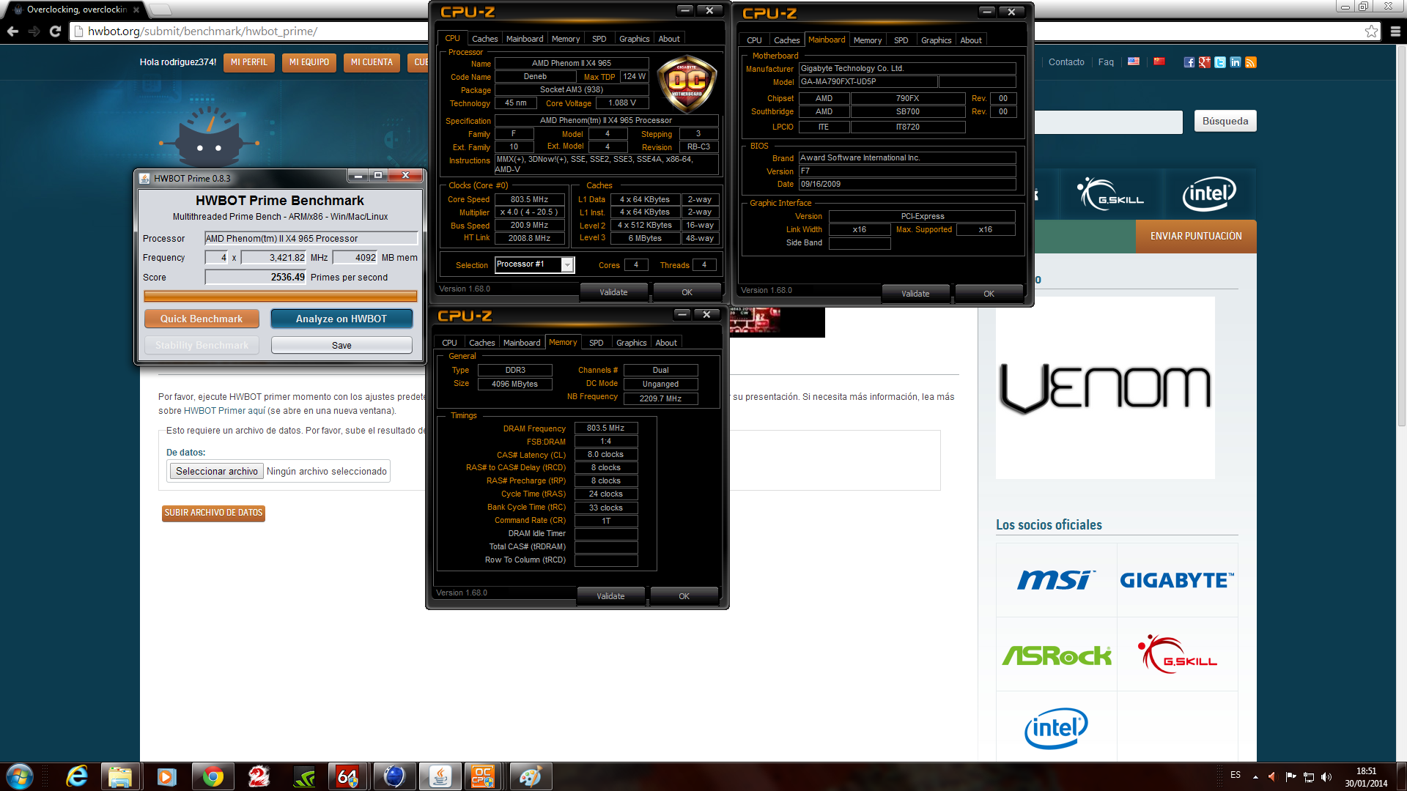Select Mainboard tab in top-left CPU-Z window
Screen dimensions: 1407x791
tap(525, 39)
